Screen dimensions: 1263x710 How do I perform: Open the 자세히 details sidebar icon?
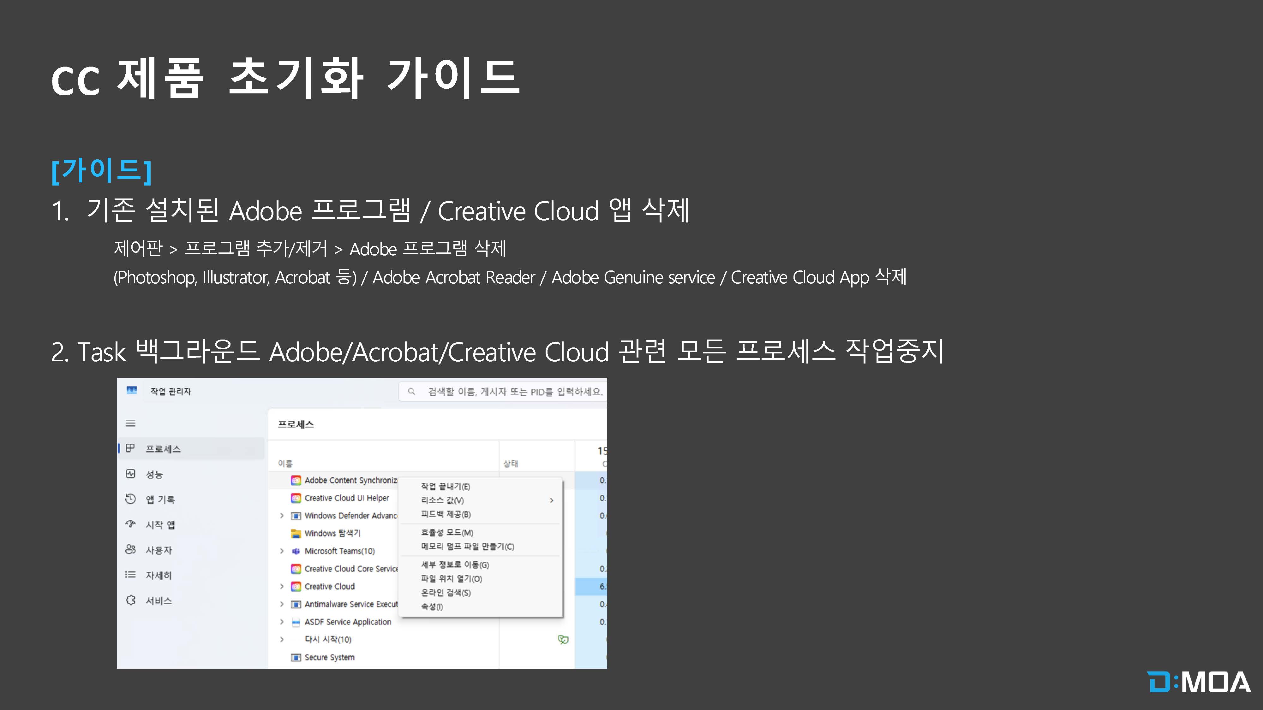click(x=130, y=574)
